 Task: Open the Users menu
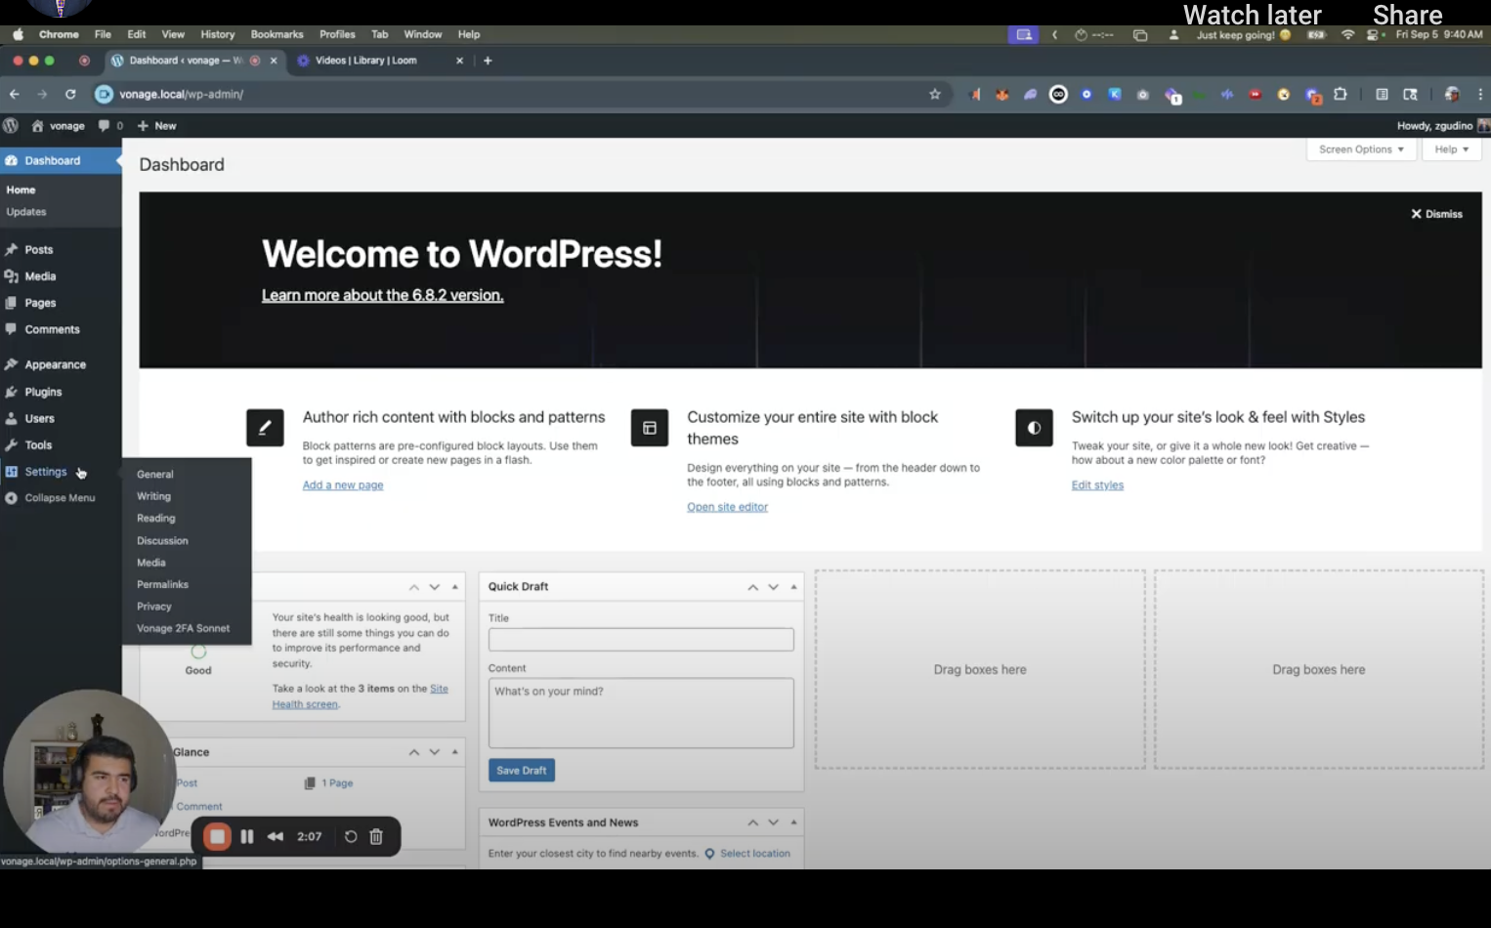(x=39, y=418)
